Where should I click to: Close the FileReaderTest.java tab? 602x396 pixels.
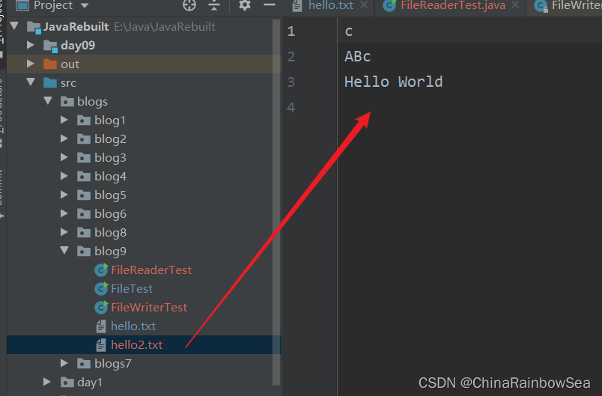point(515,5)
